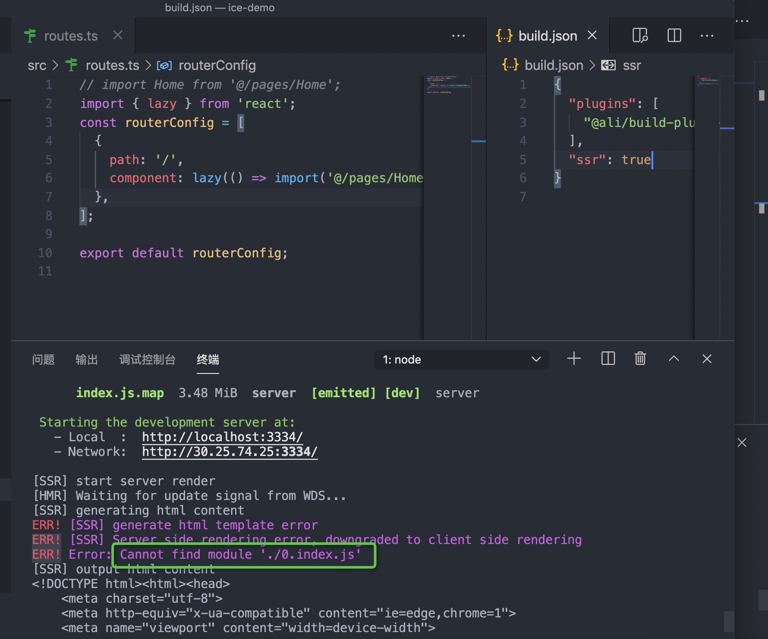Click the src breadcrumb to expand it
The image size is (768, 639).
point(37,65)
